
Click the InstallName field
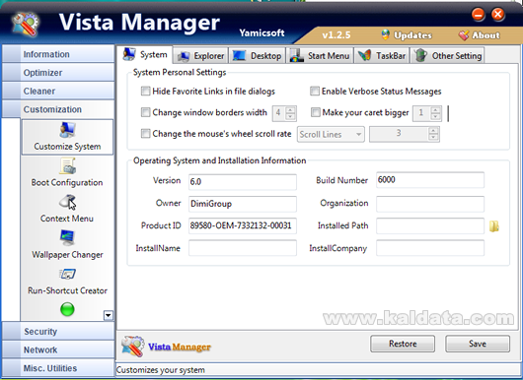tap(243, 248)
